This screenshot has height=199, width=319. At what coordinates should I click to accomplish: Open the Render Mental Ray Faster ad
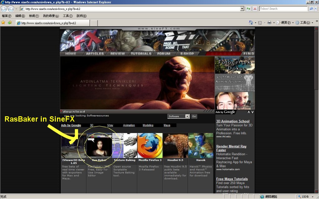pyautogui.click(x=231, y=148)
